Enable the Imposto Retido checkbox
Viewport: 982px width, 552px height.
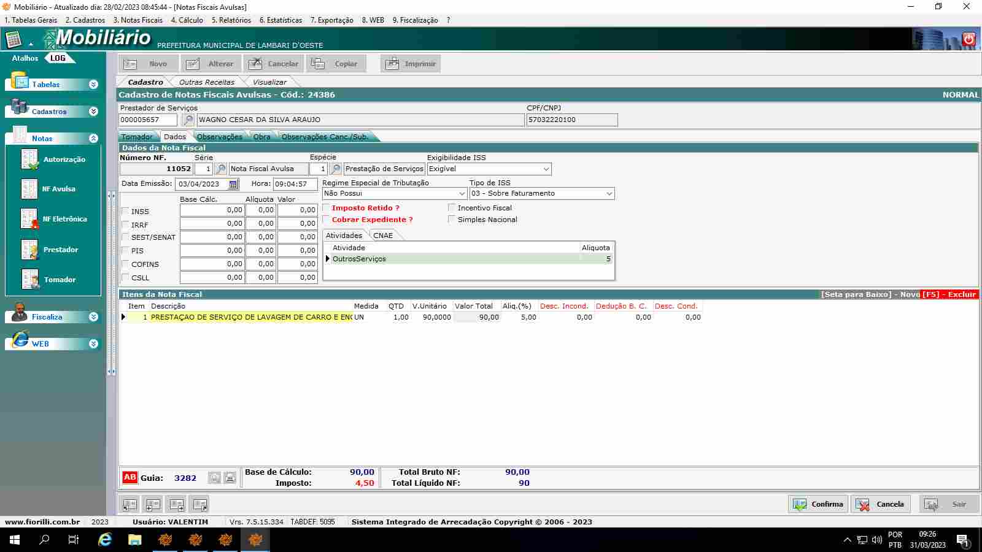(x=327, y=208)
